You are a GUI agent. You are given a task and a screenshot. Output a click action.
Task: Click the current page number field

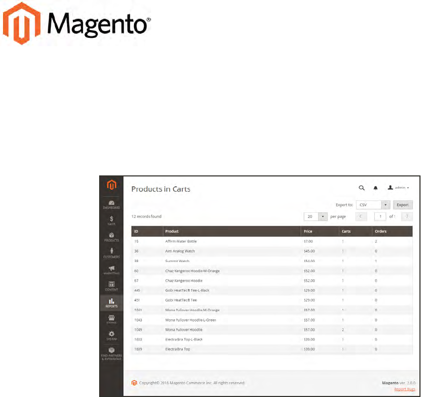380,216
